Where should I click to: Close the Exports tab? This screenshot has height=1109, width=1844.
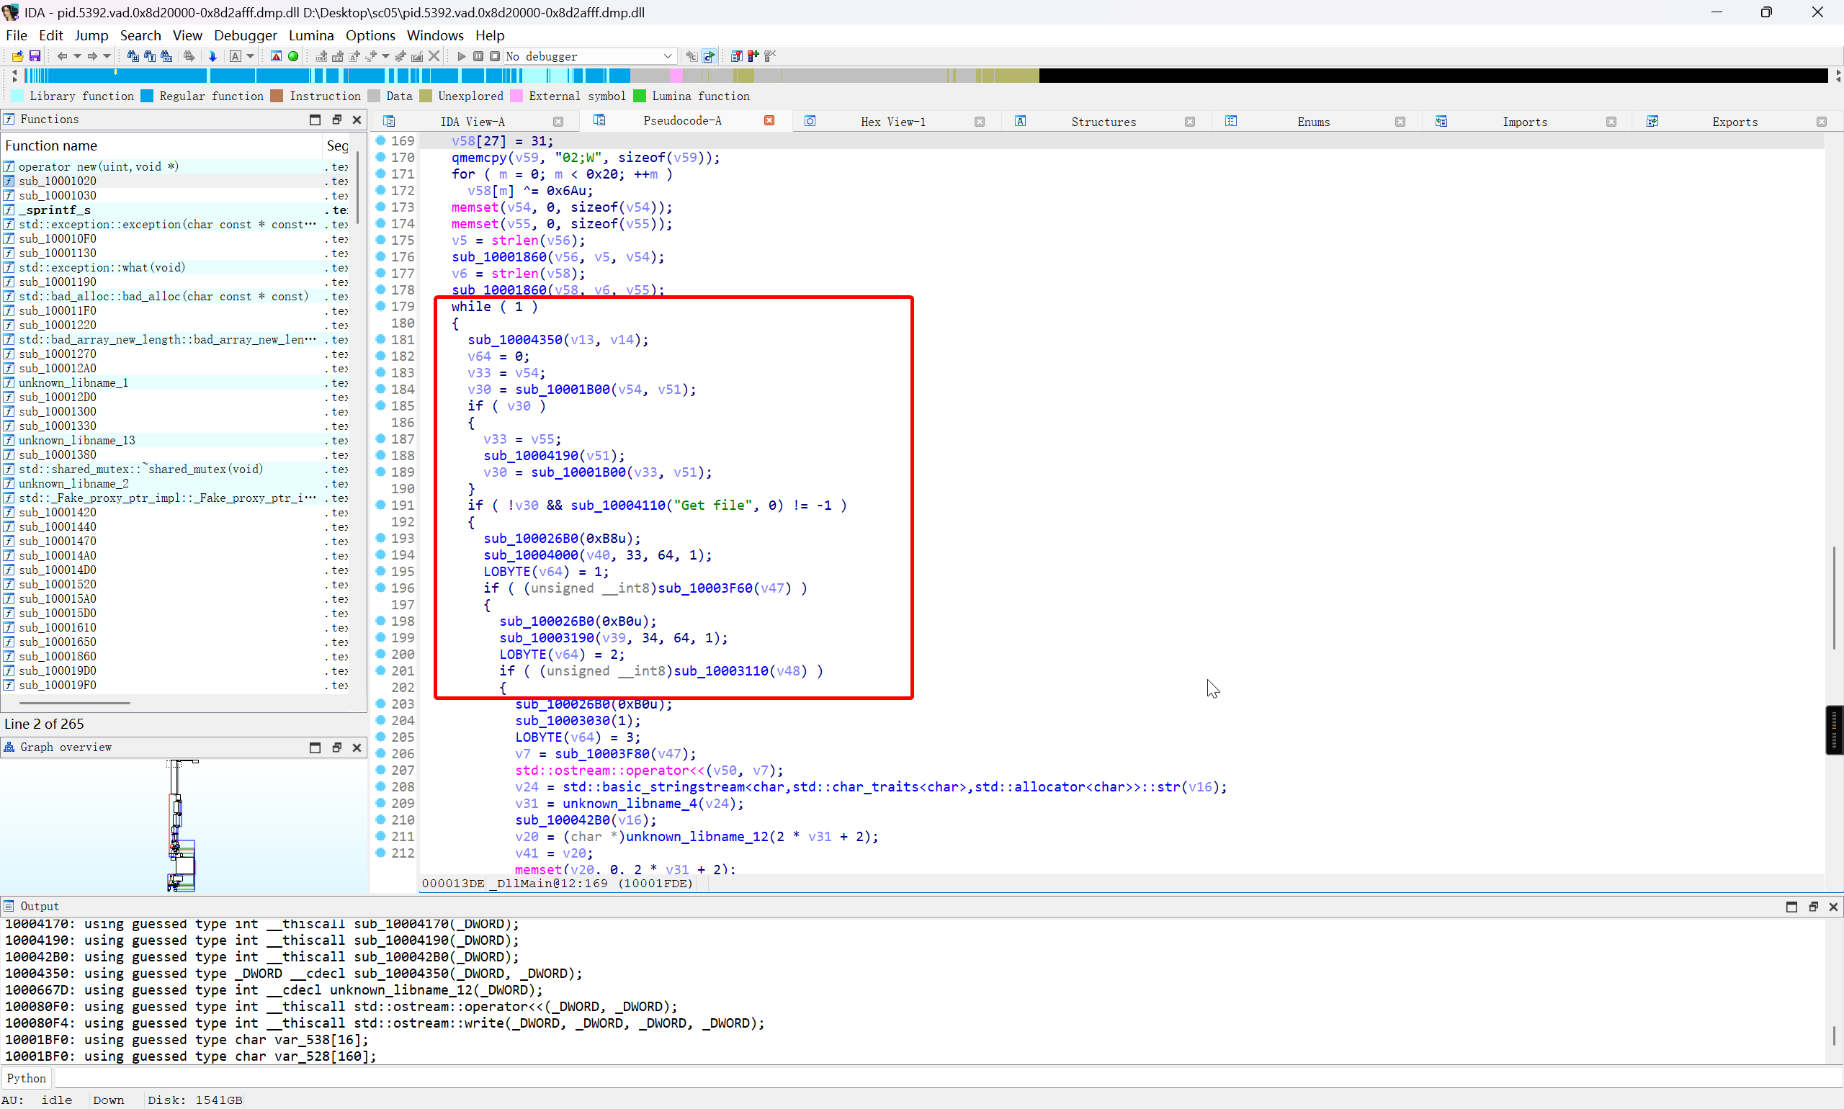pyautogui.click(x=1822, y=122)
